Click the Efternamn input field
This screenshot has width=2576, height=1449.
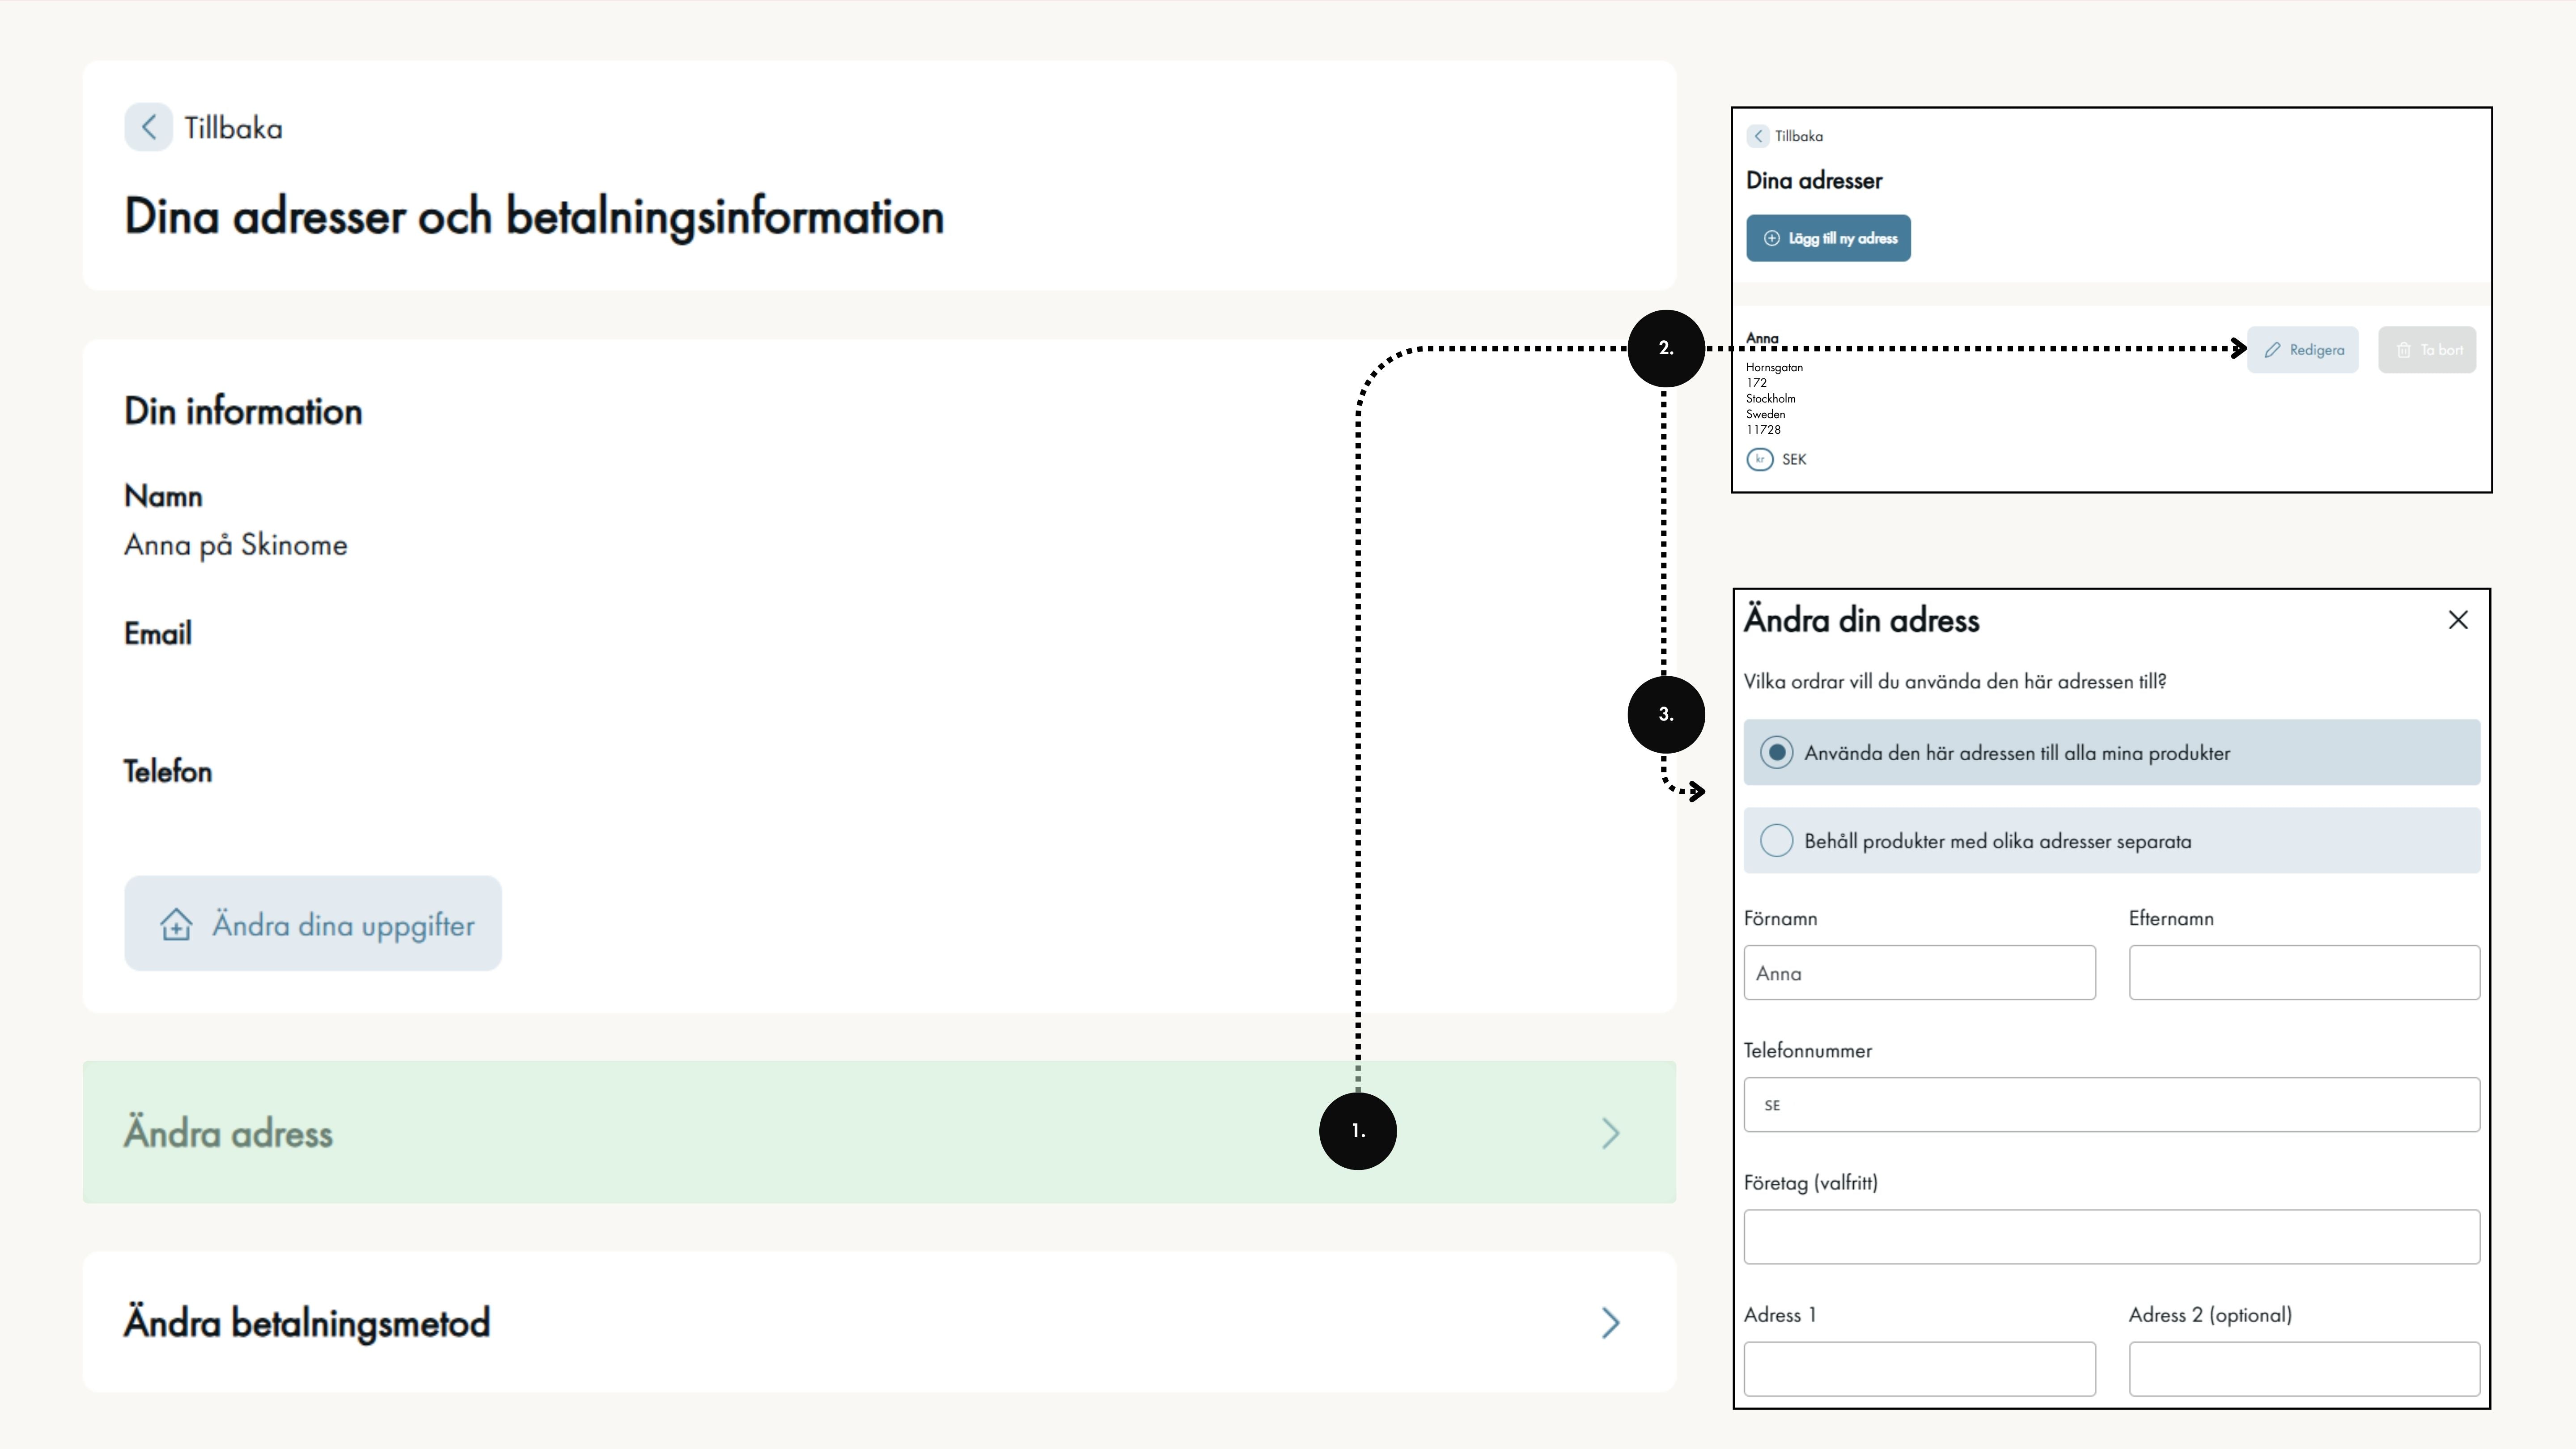tap(2304, 973)
